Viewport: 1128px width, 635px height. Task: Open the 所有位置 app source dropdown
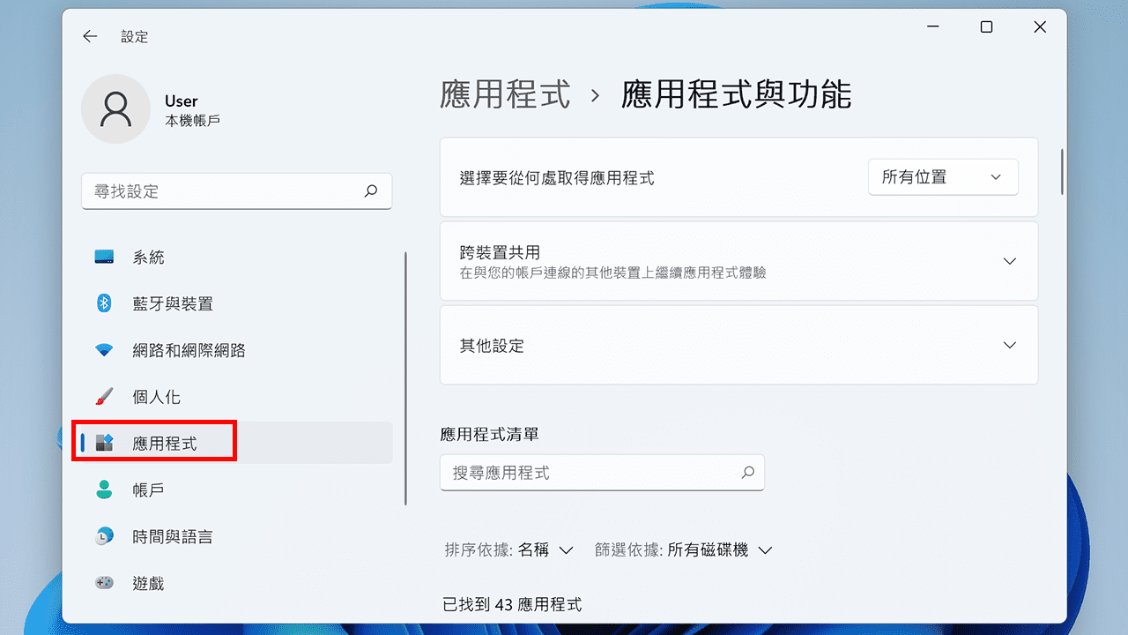click(942, 176)
